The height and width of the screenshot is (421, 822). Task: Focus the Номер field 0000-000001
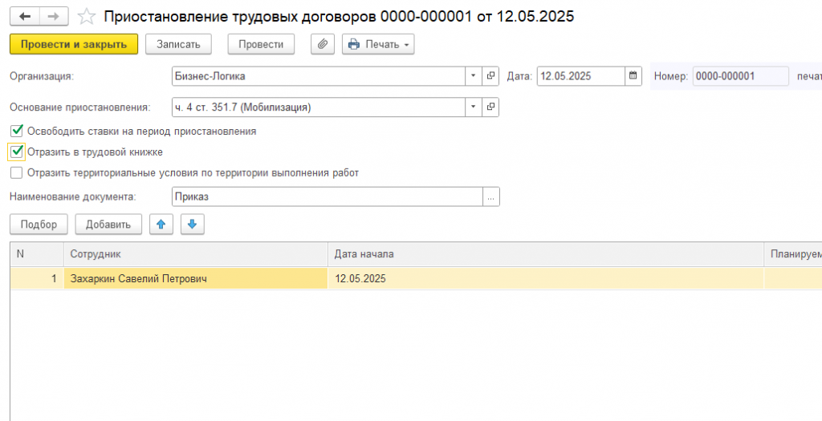point(740,76)
